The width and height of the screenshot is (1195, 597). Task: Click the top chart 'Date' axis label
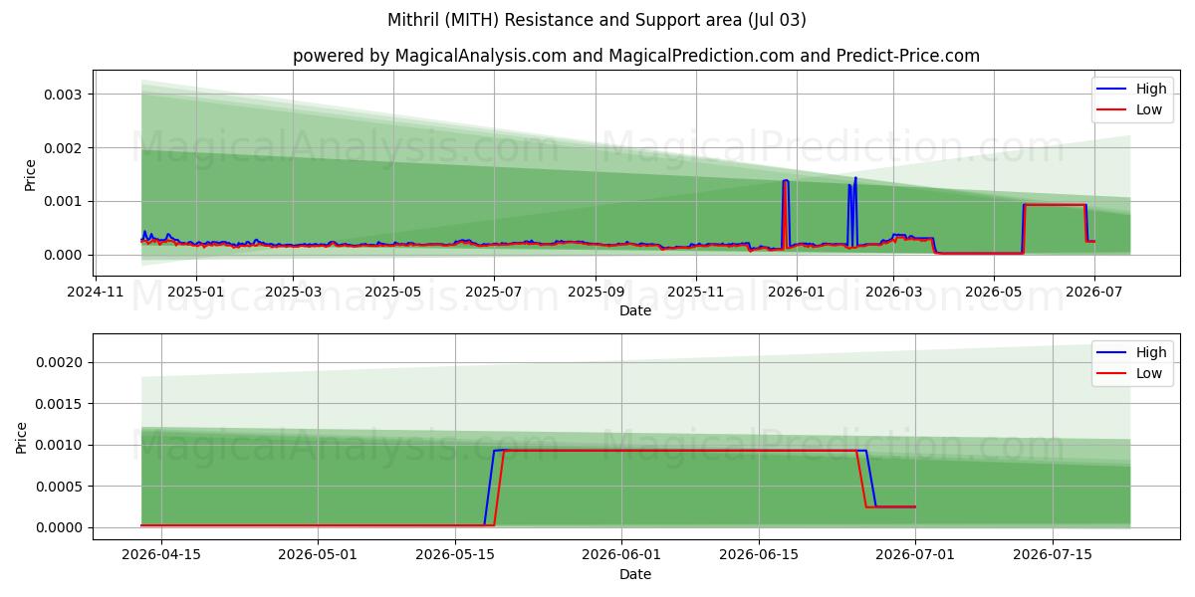(x=635, y=310)
